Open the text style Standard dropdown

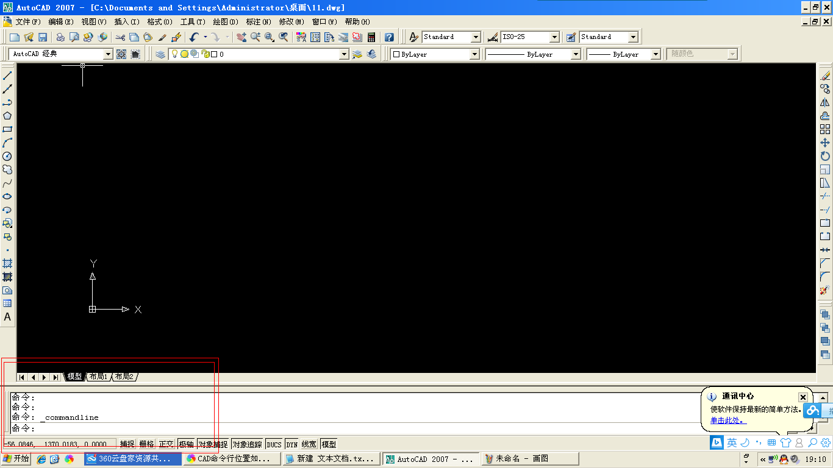[476, 37]
